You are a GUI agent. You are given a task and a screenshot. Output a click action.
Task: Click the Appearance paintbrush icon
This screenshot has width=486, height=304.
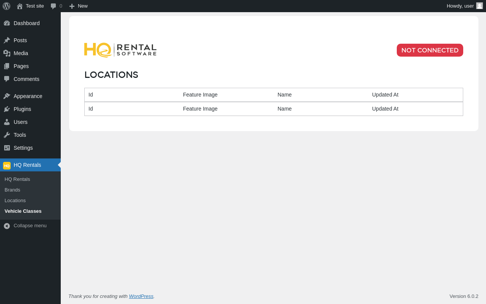coord(7,96)
